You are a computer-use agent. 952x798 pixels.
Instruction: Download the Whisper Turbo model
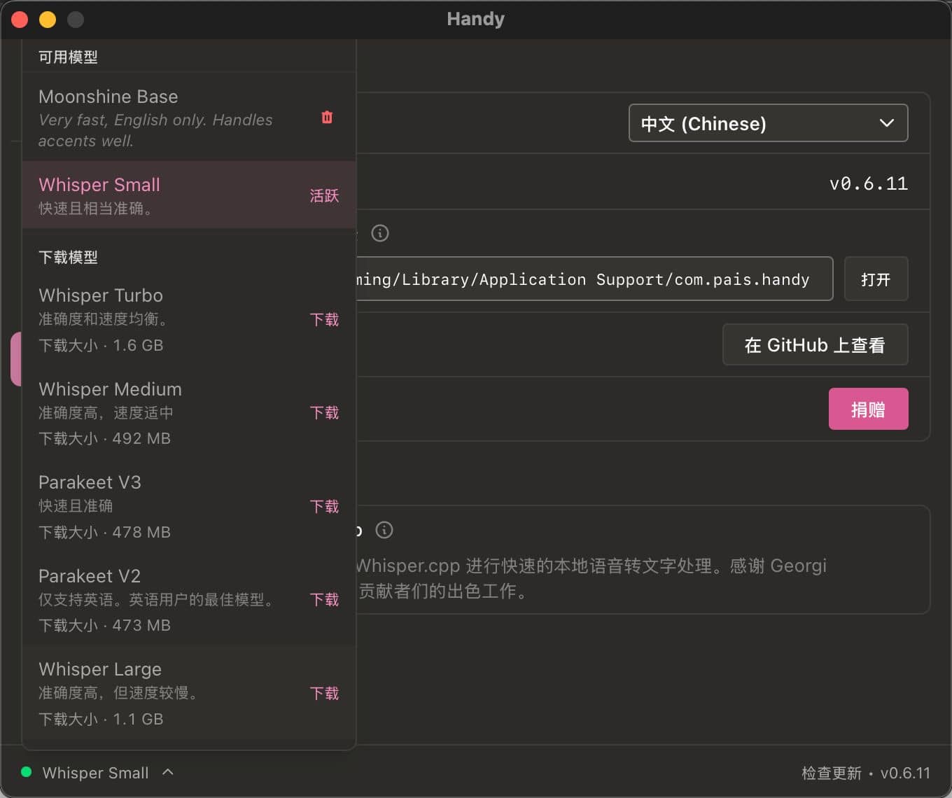click(324, 320)
